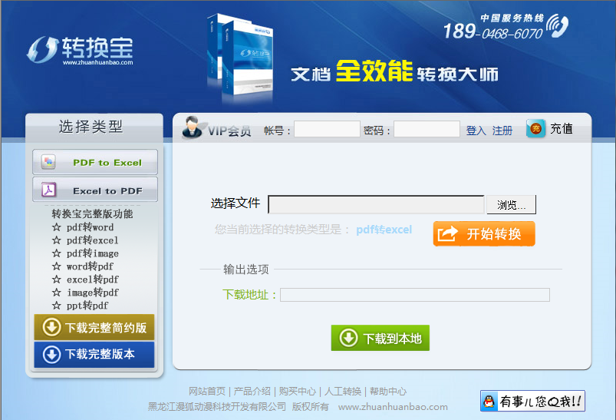Click the 输出选项 section label
This screenshot has height=420, width=616.
pyautogui.click(x=246, y=270)
